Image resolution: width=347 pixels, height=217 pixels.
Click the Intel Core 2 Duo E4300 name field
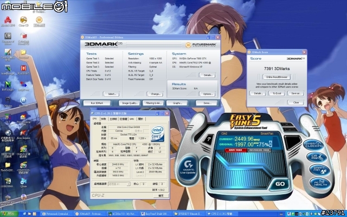[x=128, y=127]
